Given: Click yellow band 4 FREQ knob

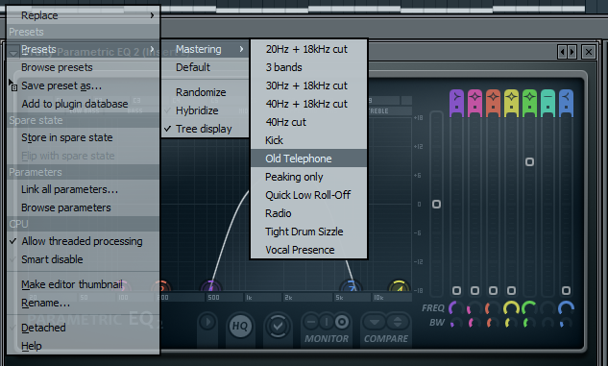Looking at the screenshot, I should (511, 308).
